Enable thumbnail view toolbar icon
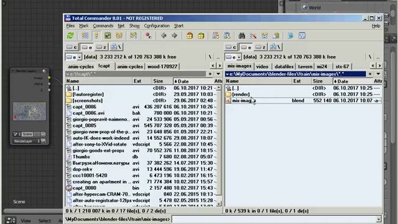Viewport: 398px width, 224px height. (x=108, y=35)
